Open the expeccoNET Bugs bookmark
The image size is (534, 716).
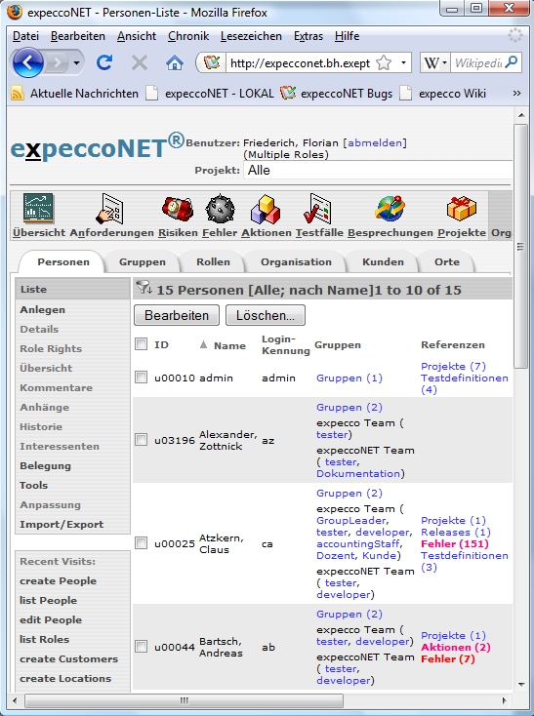(336, 94)
